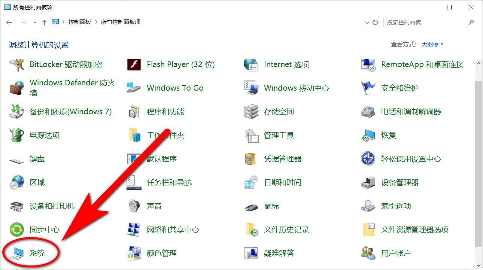Open the recent pages chevron next to navigation arrows
This screenshot has width=483, height=270.
click(35, 22)
